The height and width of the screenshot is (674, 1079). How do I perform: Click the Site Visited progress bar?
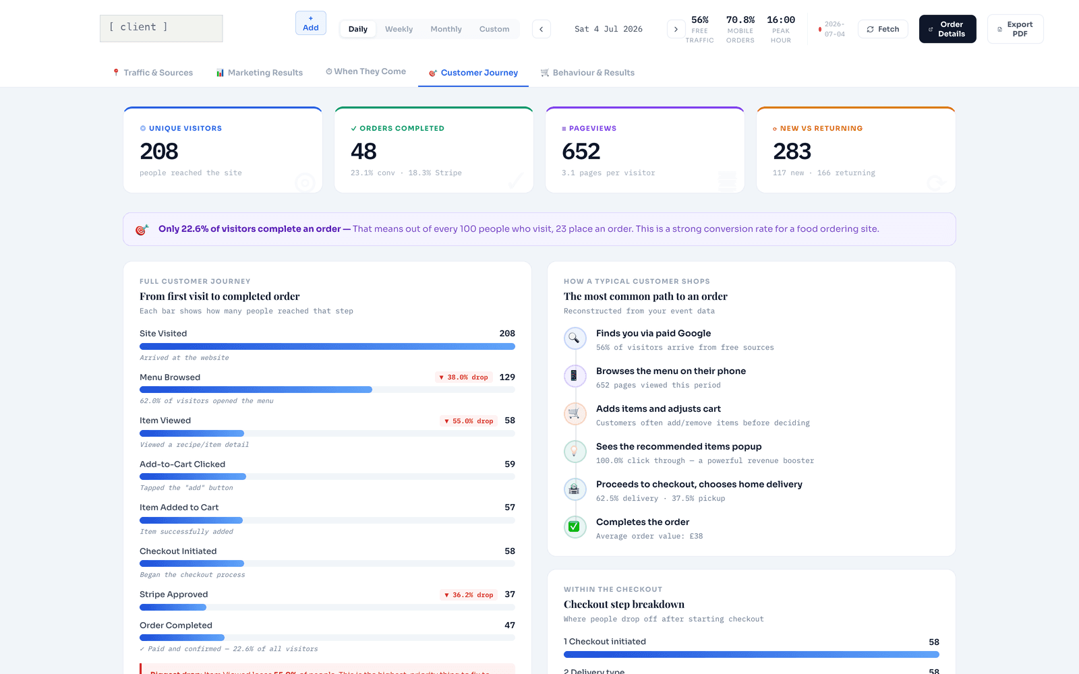point(327,346)
